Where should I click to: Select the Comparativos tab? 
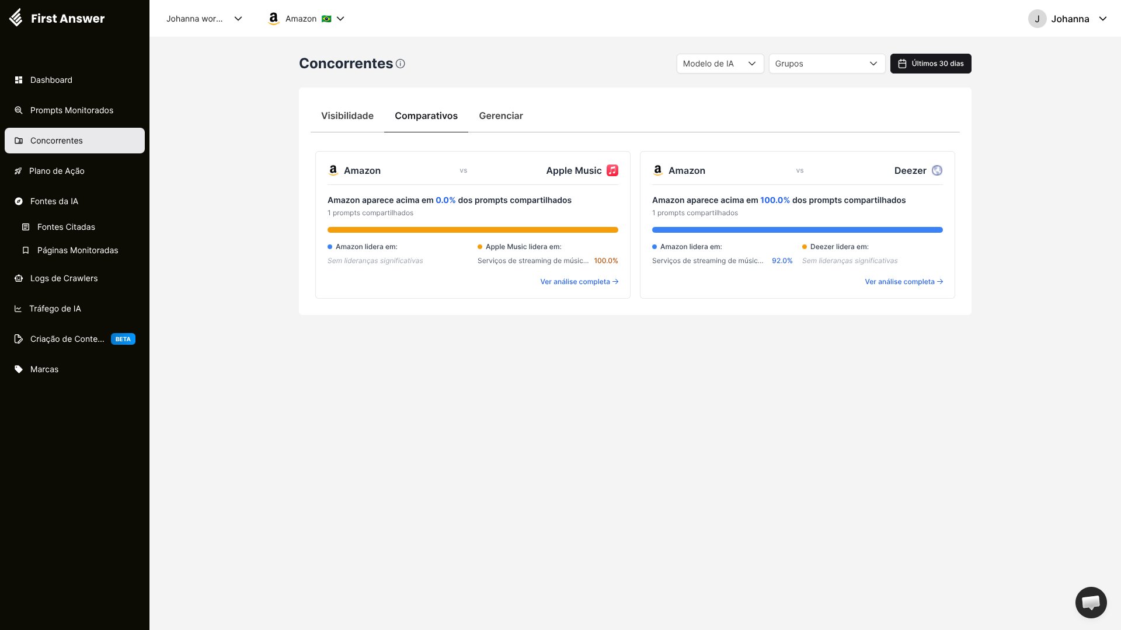pos(426,116)
